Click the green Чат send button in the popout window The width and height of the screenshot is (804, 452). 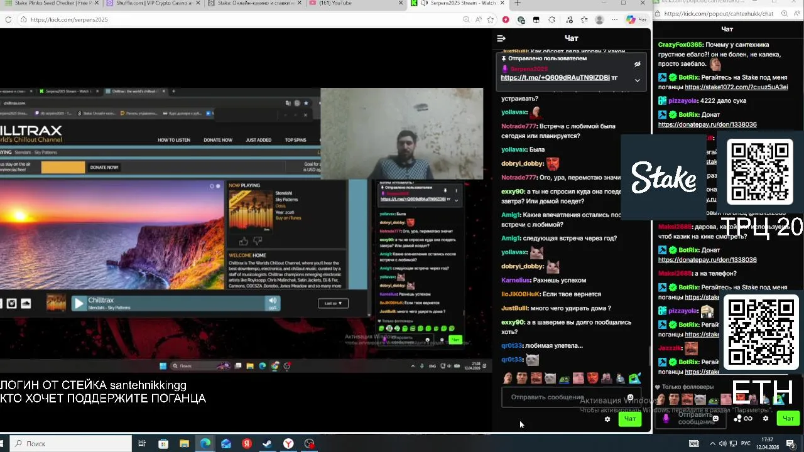pyautogui.click(x=788, y=419)
